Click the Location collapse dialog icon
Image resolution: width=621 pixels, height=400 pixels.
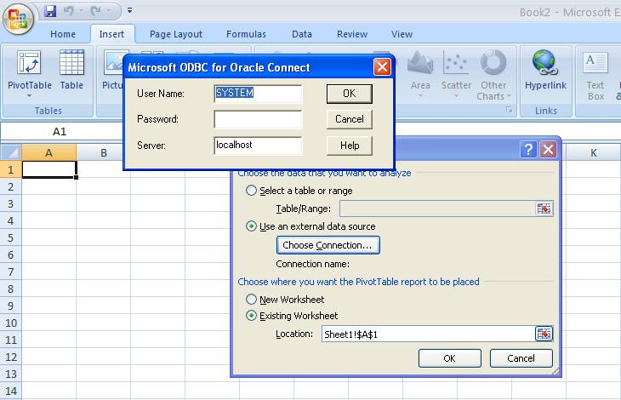(544, 334)
